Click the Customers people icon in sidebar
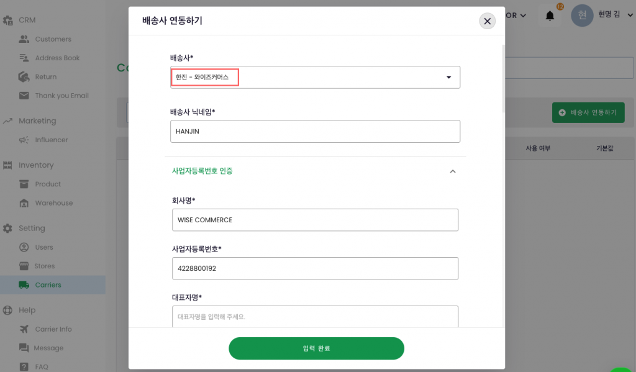 pyautogui.click(x=24, y=39)
